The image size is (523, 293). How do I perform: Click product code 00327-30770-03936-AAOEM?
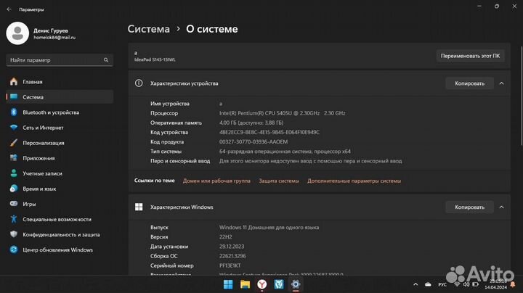(x=254, y=142)
